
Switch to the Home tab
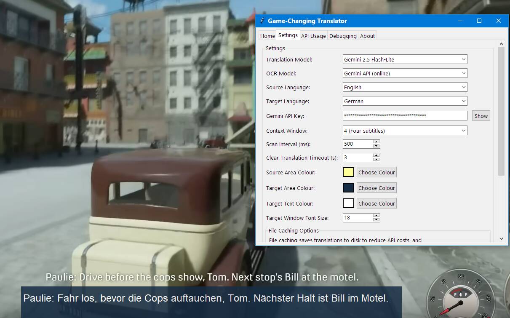pos(267,36)
